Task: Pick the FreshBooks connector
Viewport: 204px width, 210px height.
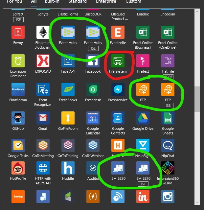Action: point(68,89)
